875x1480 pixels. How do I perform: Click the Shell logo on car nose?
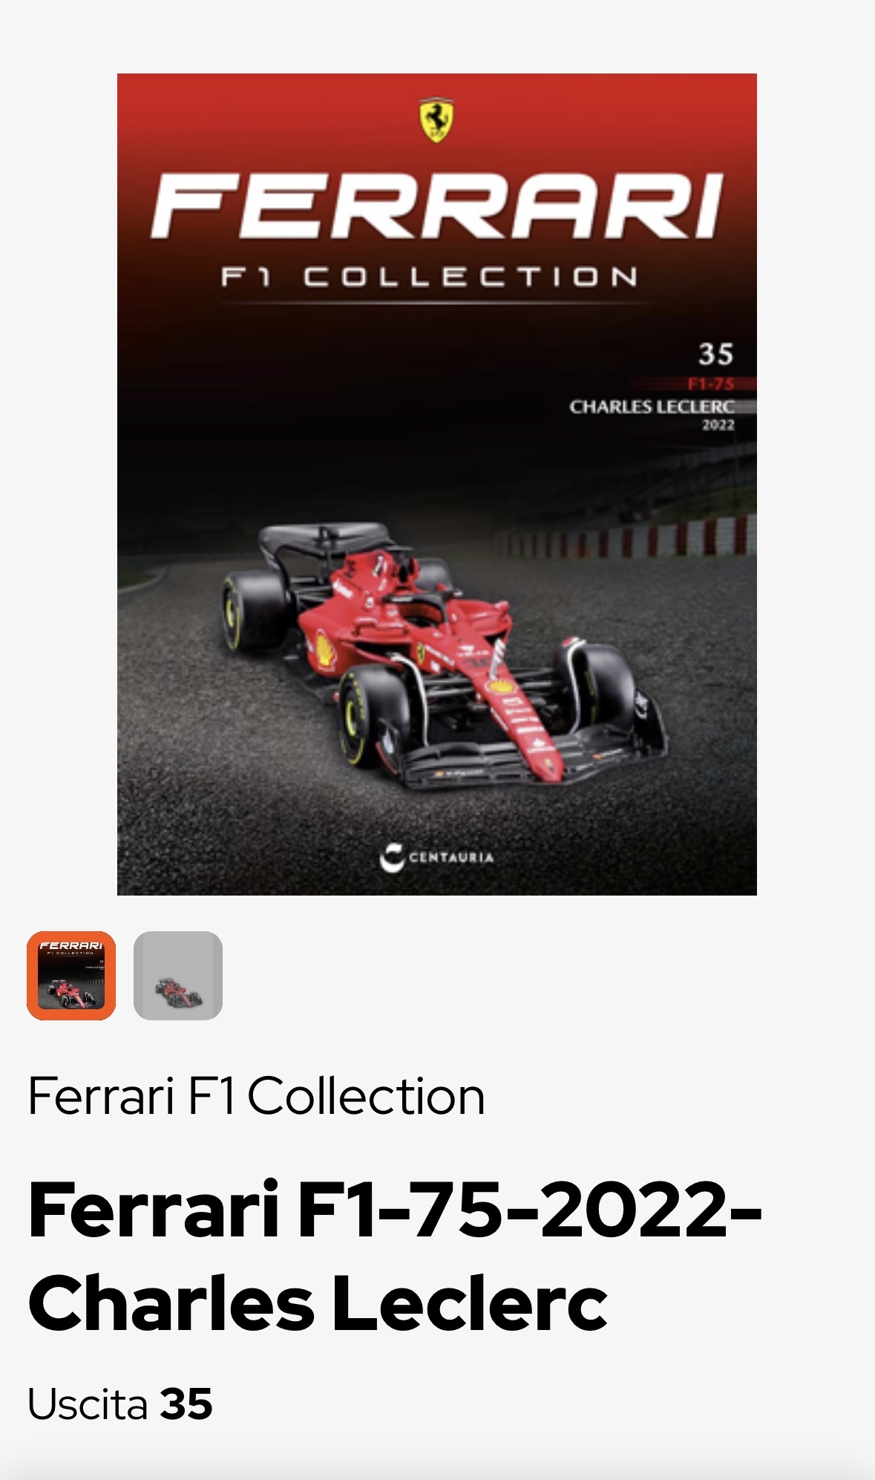click(502, 686)
